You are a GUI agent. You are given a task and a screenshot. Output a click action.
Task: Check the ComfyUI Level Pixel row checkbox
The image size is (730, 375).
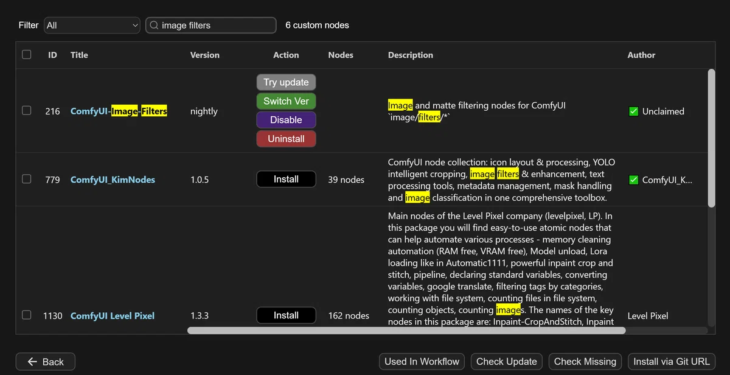pos(26,315)
